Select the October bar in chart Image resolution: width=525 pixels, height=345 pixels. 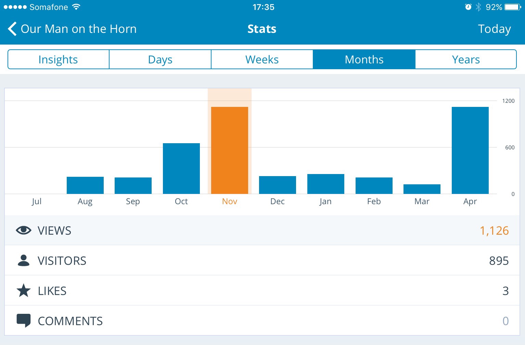[181, 169]
